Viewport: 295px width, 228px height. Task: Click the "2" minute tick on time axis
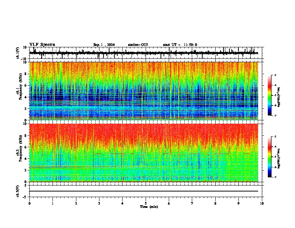click(x=76, y=203)
